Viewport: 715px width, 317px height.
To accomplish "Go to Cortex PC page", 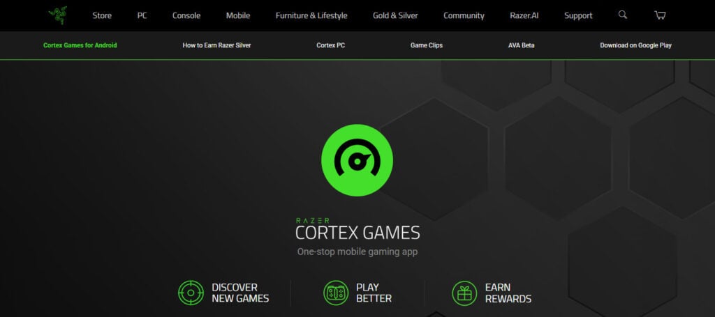I will point(330,45).
